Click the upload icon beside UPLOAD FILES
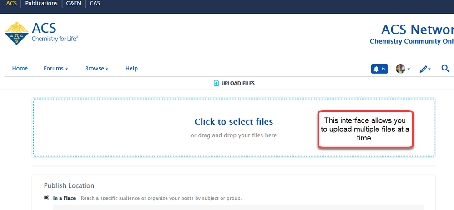This screenshot has width=454, height=210. pos(217,83)
